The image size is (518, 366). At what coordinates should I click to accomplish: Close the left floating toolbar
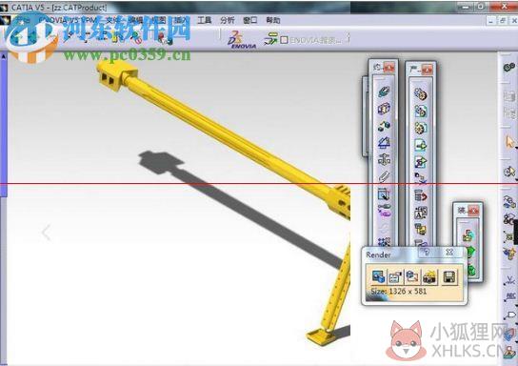pos(389,68)
